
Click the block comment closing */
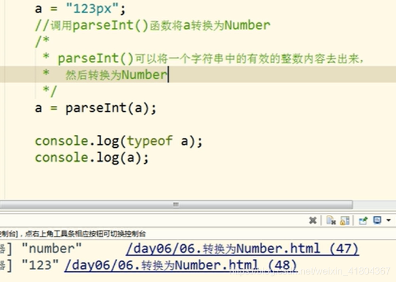coord(50,91)
